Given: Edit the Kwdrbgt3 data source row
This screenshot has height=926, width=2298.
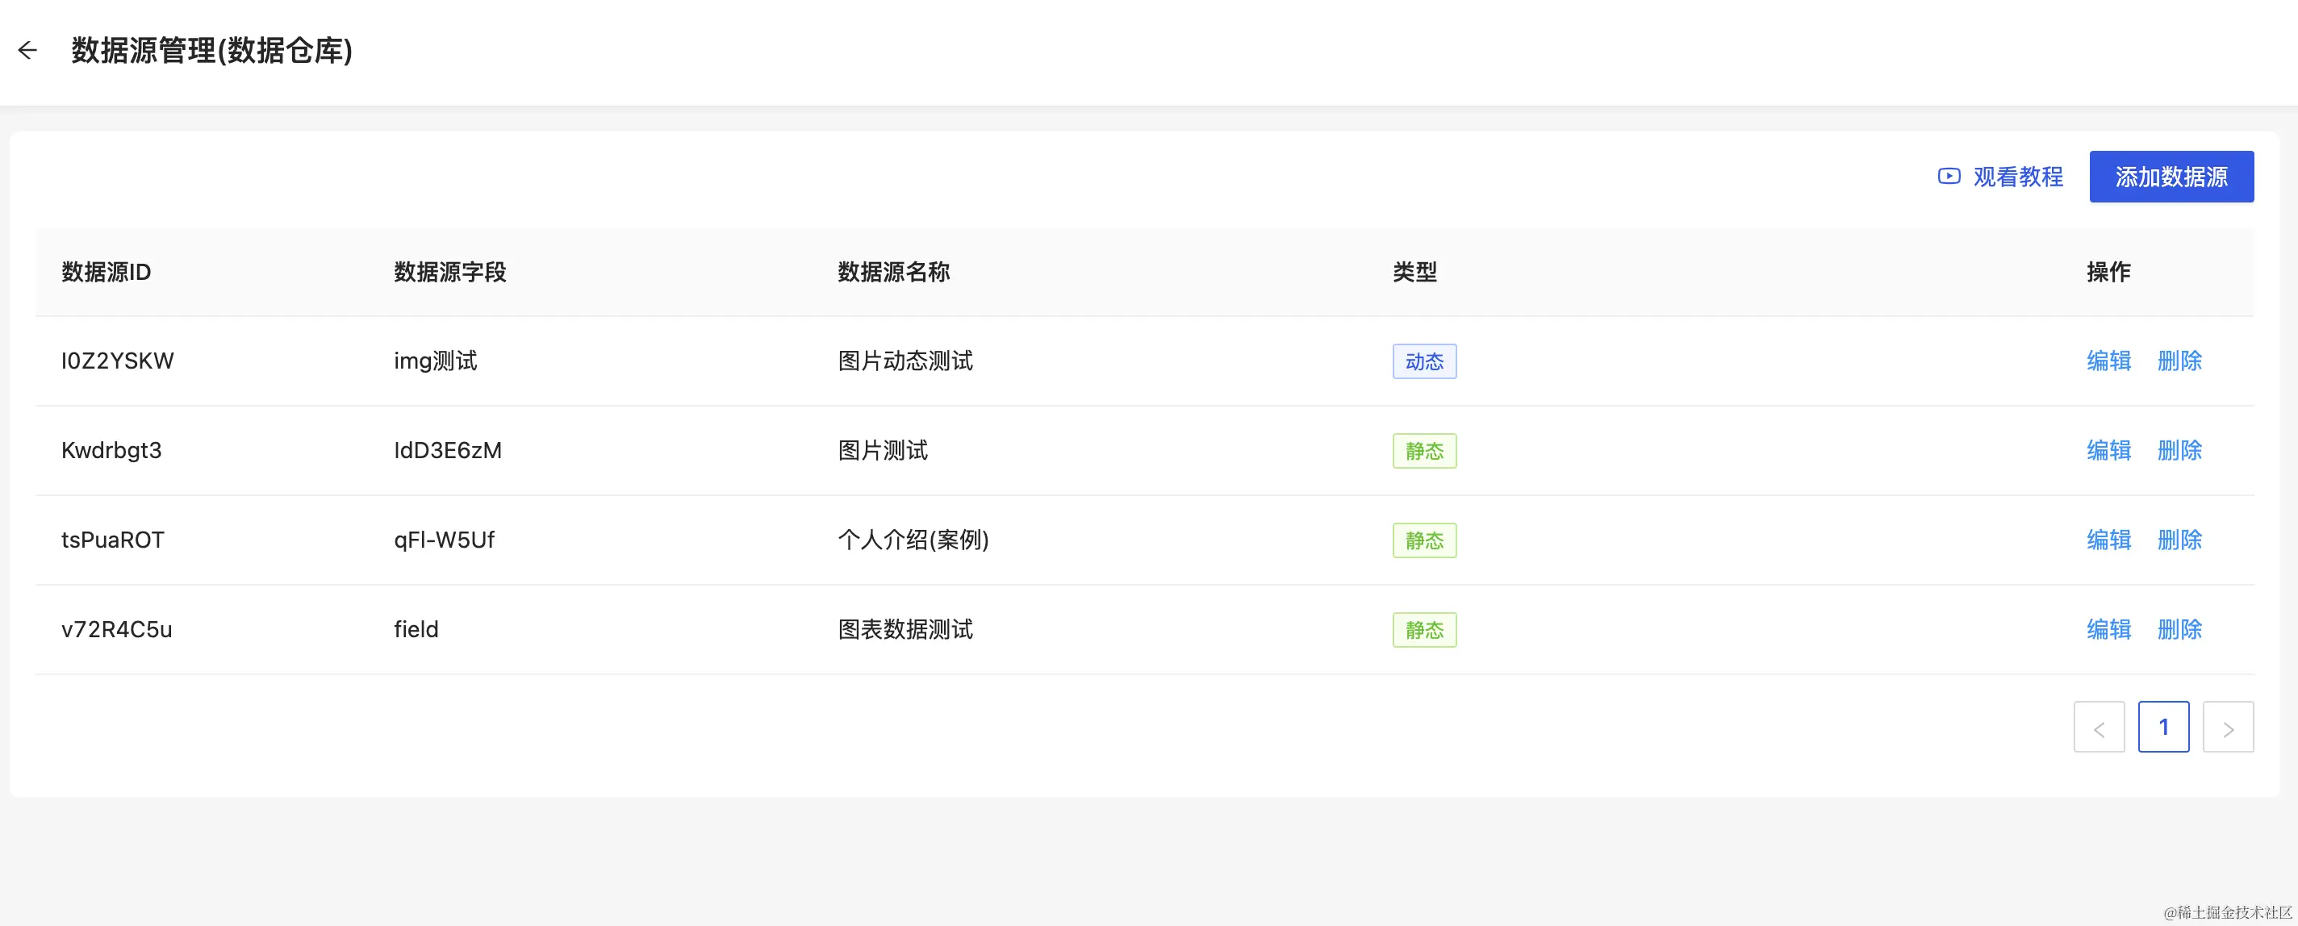Looking at the screenshot, I should click(x=2109, y=451).
